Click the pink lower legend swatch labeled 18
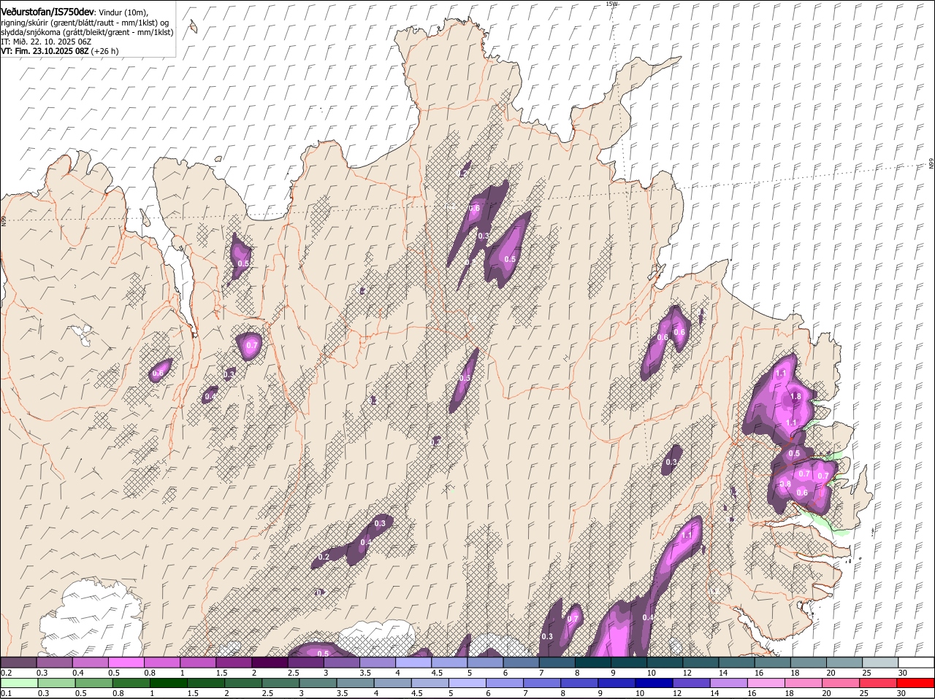 804,684
